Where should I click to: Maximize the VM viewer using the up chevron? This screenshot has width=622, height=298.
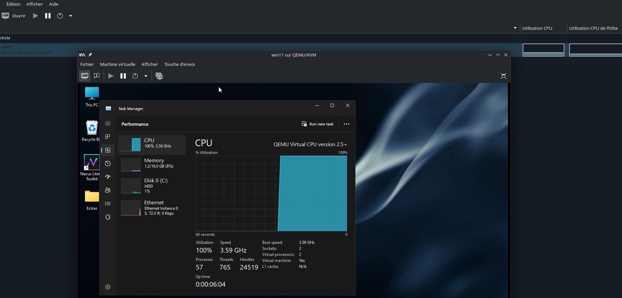click(498, 55)
